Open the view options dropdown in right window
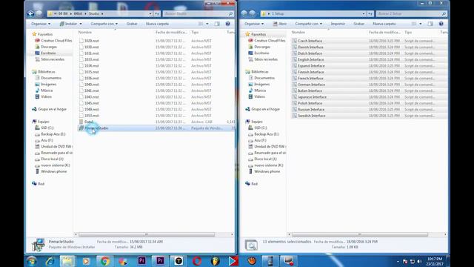This screenshot has width=474, height=267. point(421,24)
